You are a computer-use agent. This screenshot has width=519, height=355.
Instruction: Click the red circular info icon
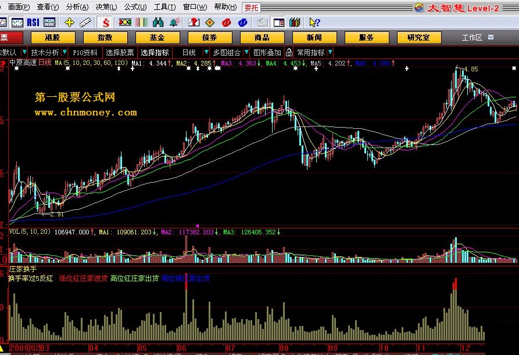coord(227,23)
